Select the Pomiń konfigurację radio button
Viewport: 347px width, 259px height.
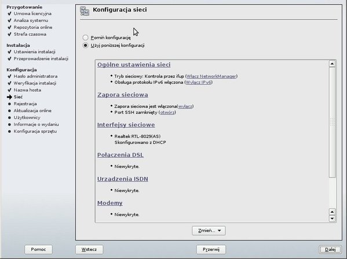(85, 38)
